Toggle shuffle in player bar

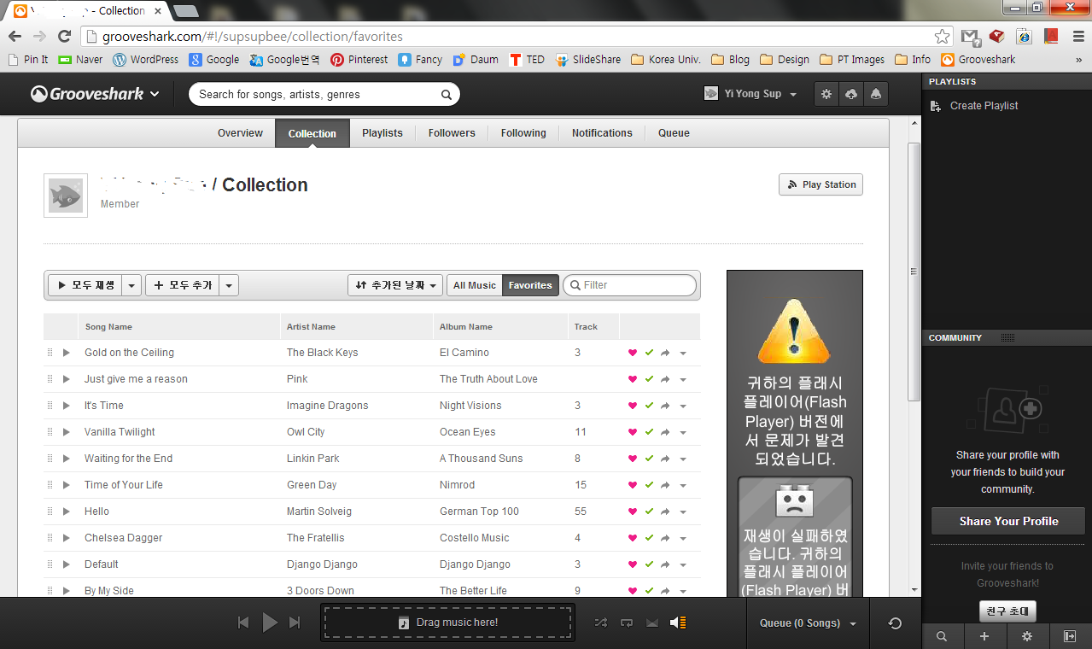(x=601, y=623)
